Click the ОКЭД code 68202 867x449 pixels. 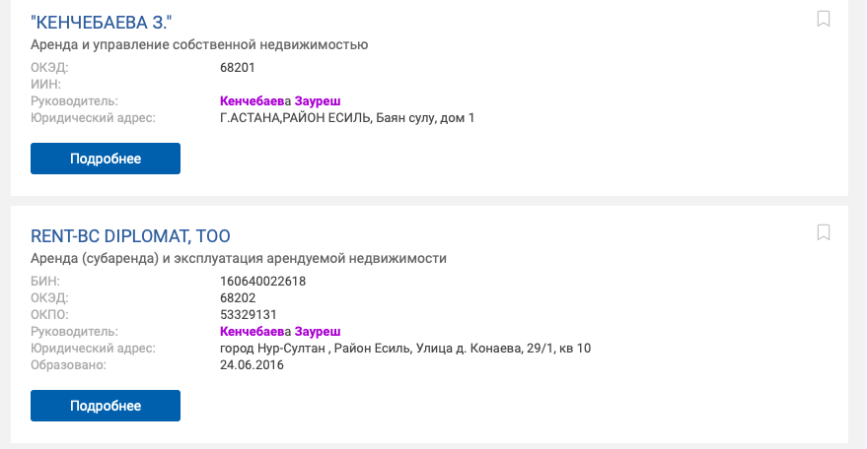238,297
